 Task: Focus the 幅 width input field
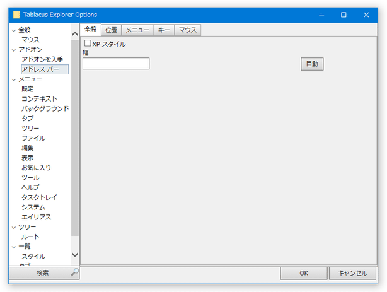[116, 64]
